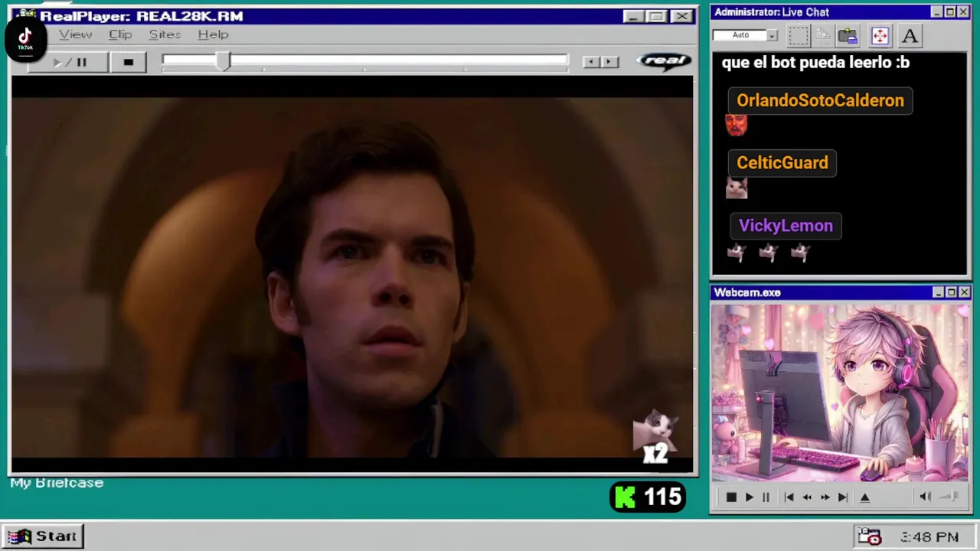Click username OrlandoSotoCalderon in chat
The image size is (980, 551).
[x=820, y=100]
